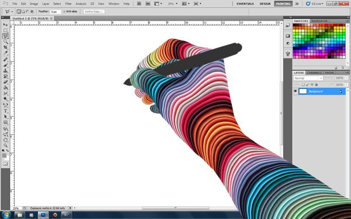Create new swatch of foreground color
The image size is (351, 219).
[336, 68]
